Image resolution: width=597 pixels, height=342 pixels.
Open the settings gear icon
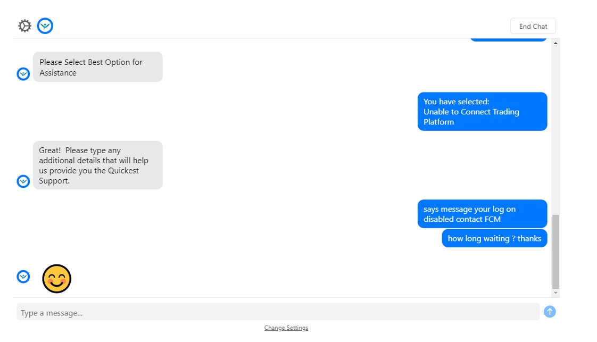25,26
